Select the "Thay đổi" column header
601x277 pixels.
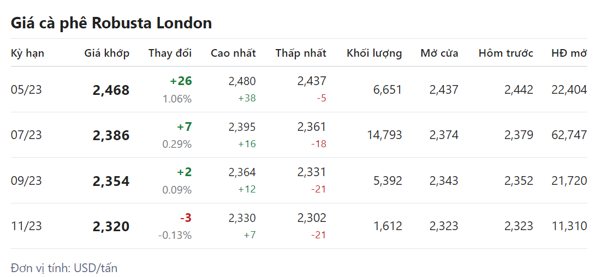(170, 53)
